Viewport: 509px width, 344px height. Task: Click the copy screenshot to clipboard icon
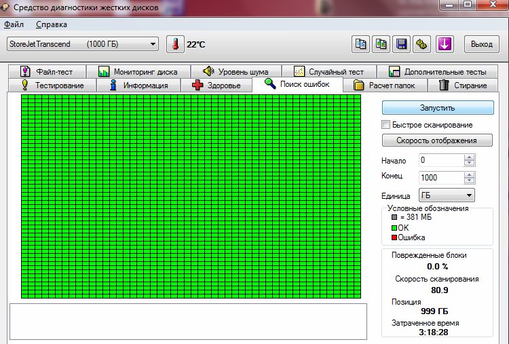[x=381, y=44]
